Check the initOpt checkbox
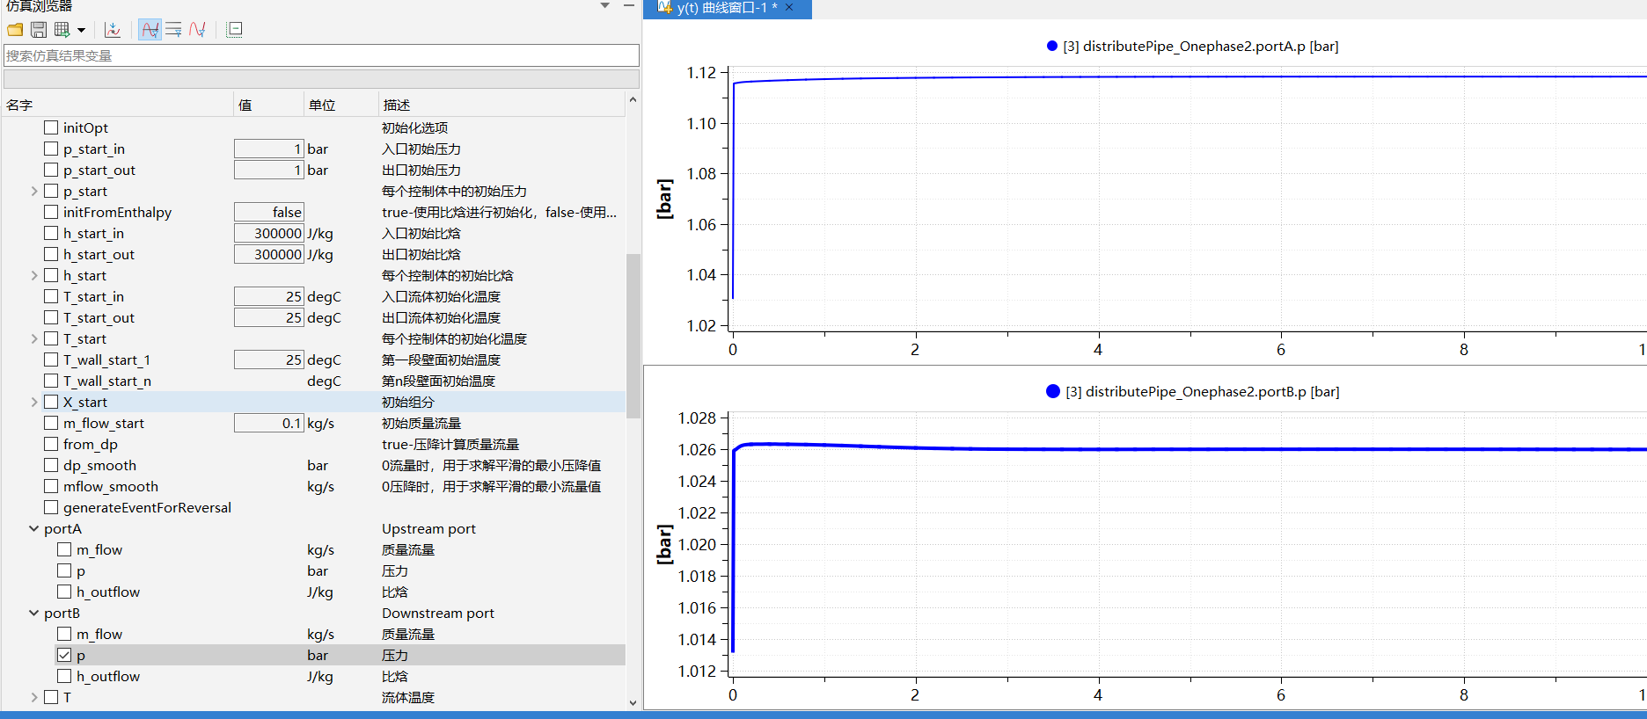This screenshot has width=1647, height=719. (51, 127)
